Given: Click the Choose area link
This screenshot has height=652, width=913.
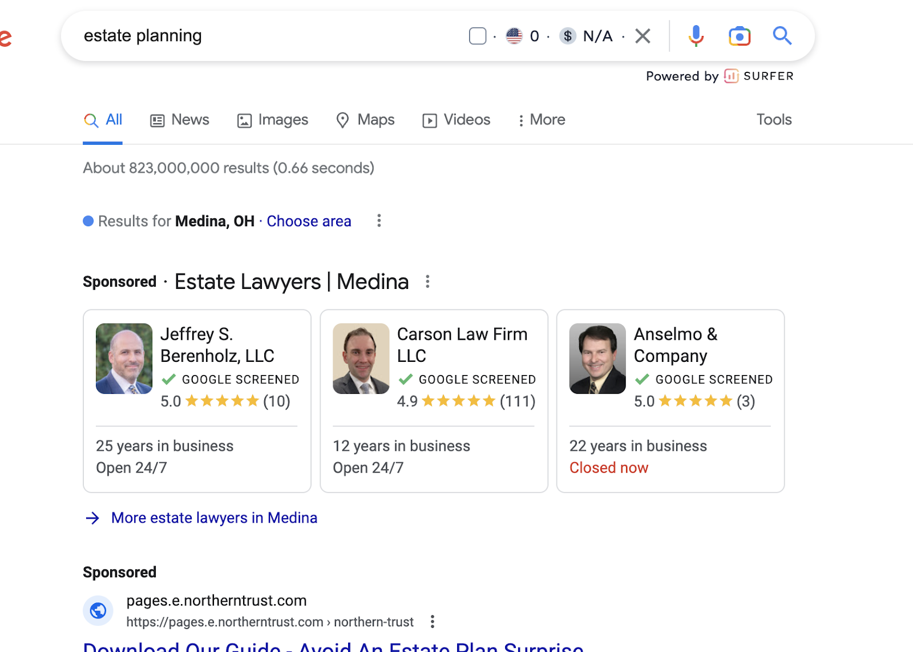Looking at the screenshot, I should (309, 221).
